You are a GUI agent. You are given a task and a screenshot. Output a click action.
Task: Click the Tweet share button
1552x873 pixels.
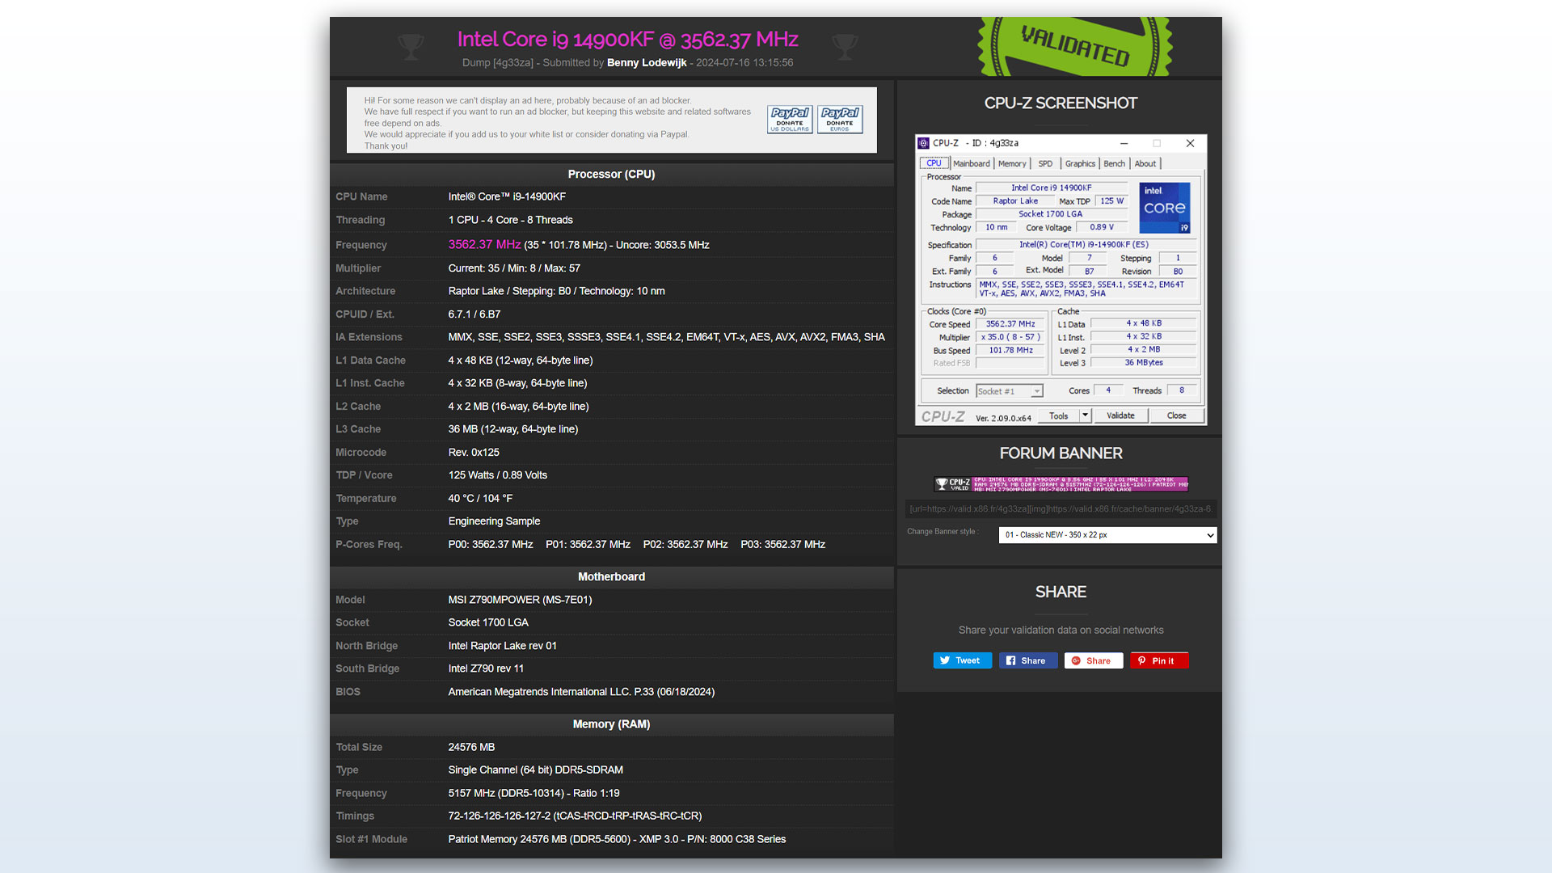coord(962,660)
